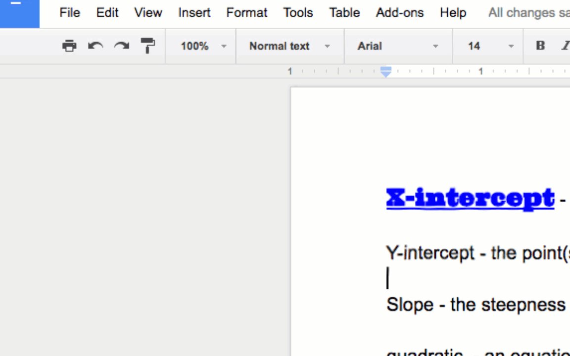The image size is (570, 356).
Task: Toggle Bold formatting
Action: coord(540,46)
